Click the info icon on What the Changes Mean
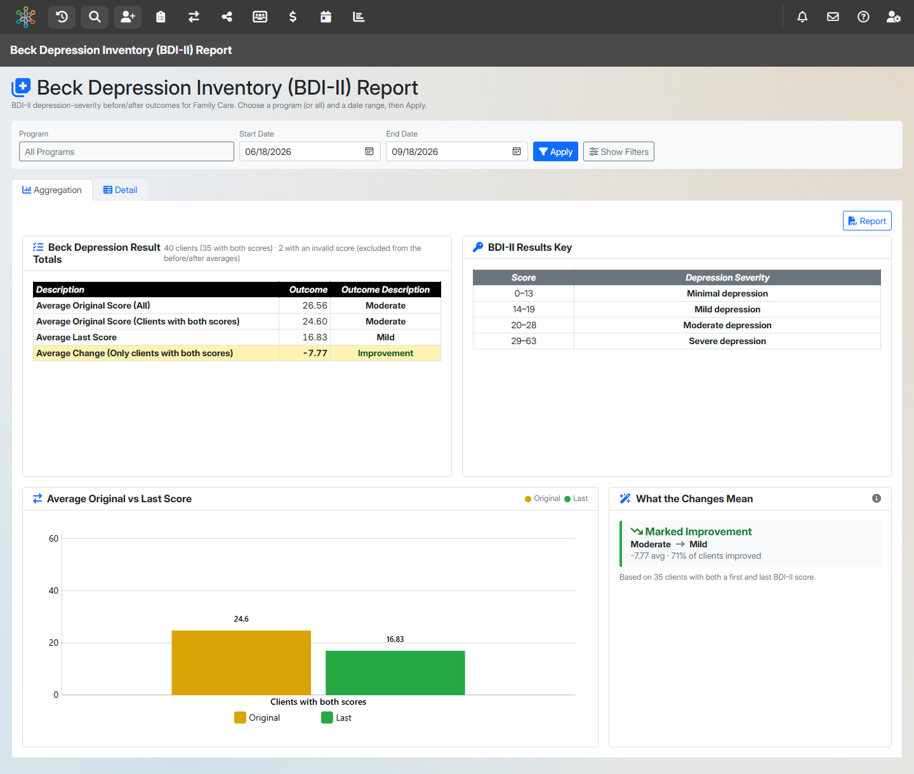 (877, 498)
